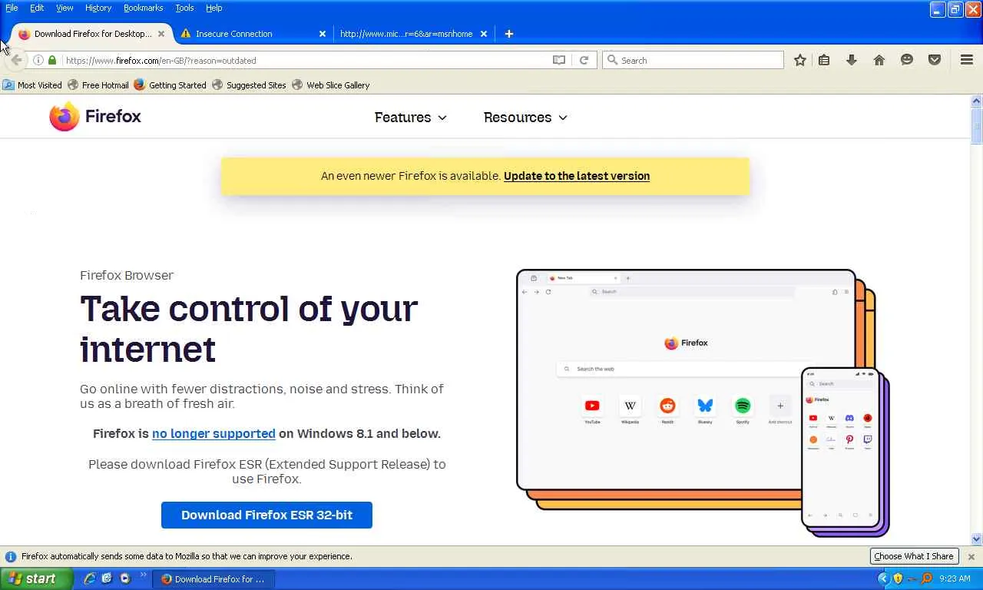The width and height of the screenshot is (983, 590).
Task: Click into the toolbar Search box
Action: click(x=693, y=60)
